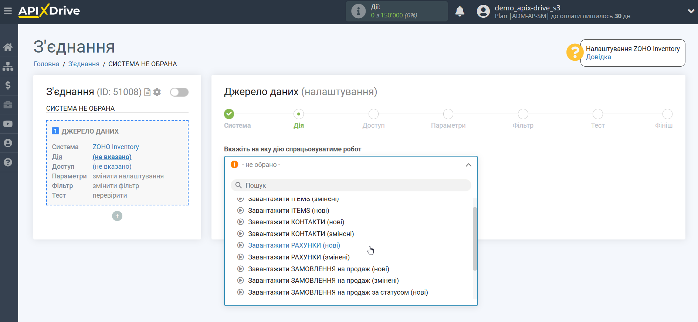This screenshot has height=322, width=698.
Task: Click the user avatar icon
Action: click(483, 11)
